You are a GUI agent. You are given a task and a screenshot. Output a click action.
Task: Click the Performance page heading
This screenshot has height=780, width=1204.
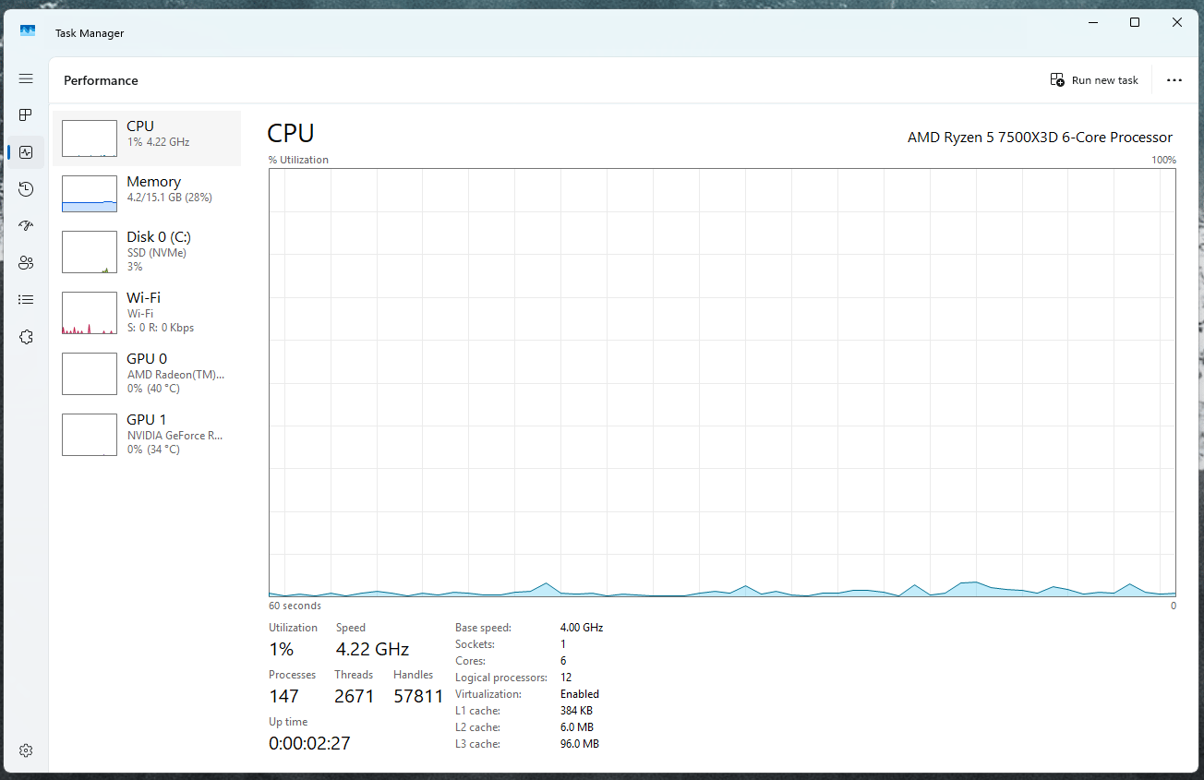101,80
